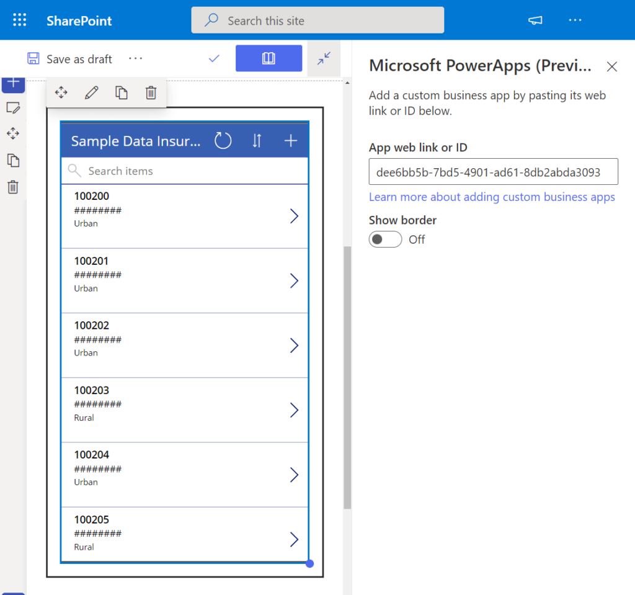Open the megaphone announcements icon
This screenshot has height=595, width=635.
535,20
